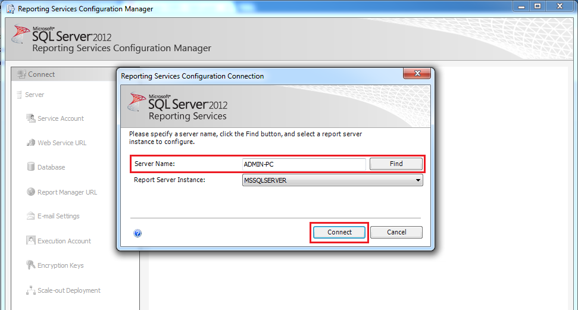578x310 pixels.
Task: Select Scale-out Deployment in navigation
Action: (x=69, y=290)
